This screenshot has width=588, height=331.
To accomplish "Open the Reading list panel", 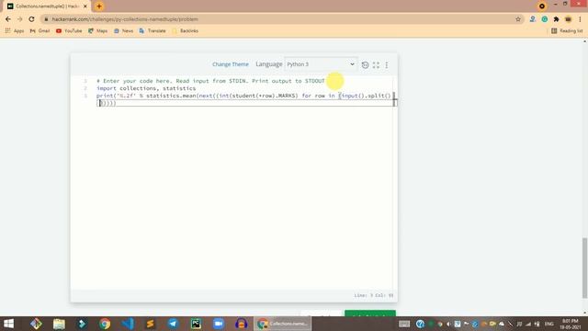I will click(567, 30).
